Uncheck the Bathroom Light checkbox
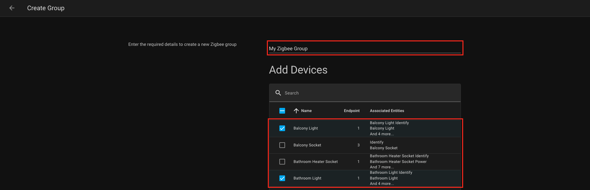Screen dimensions: 590x190 pyautogui.click(x=282, y=178)
